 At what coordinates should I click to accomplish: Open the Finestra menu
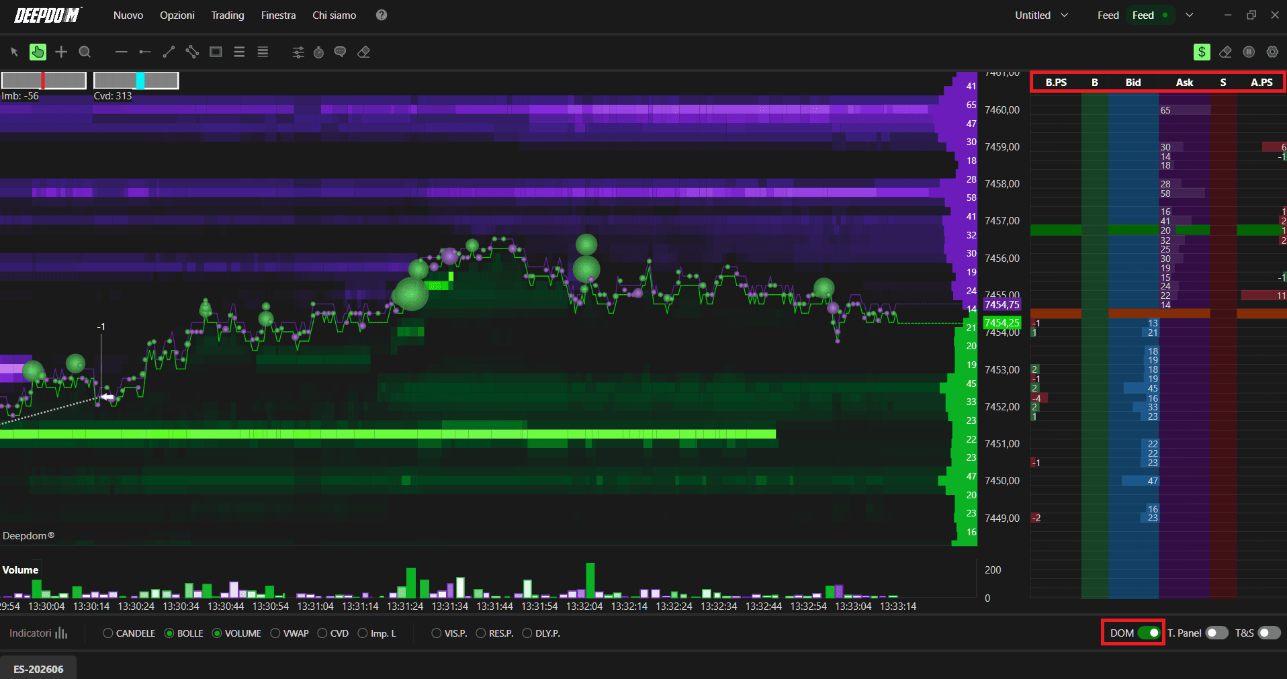pos(279,15)
